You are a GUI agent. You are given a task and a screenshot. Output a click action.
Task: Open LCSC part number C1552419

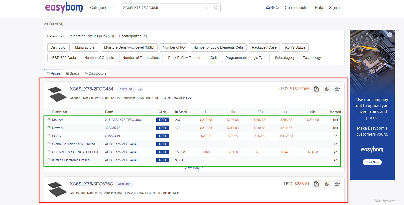112,136
